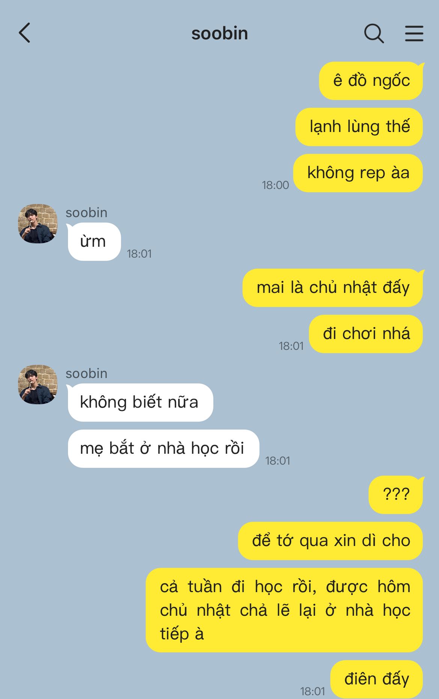Select the white 'ừm' reply bubble
The height and width of the screenshot is (699, 439).
(94, 241)
